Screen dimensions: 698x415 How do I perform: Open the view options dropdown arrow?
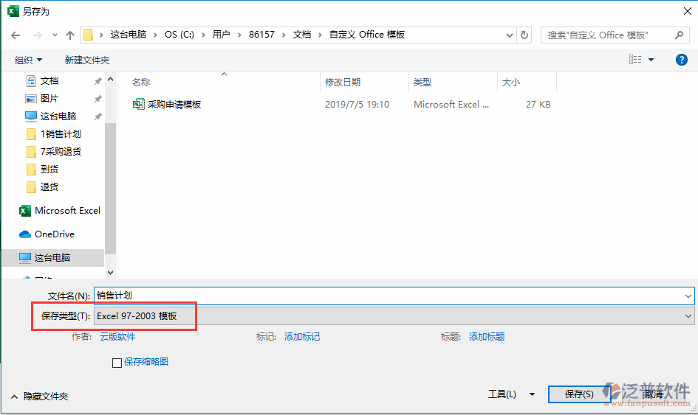(x=651, y=60)
